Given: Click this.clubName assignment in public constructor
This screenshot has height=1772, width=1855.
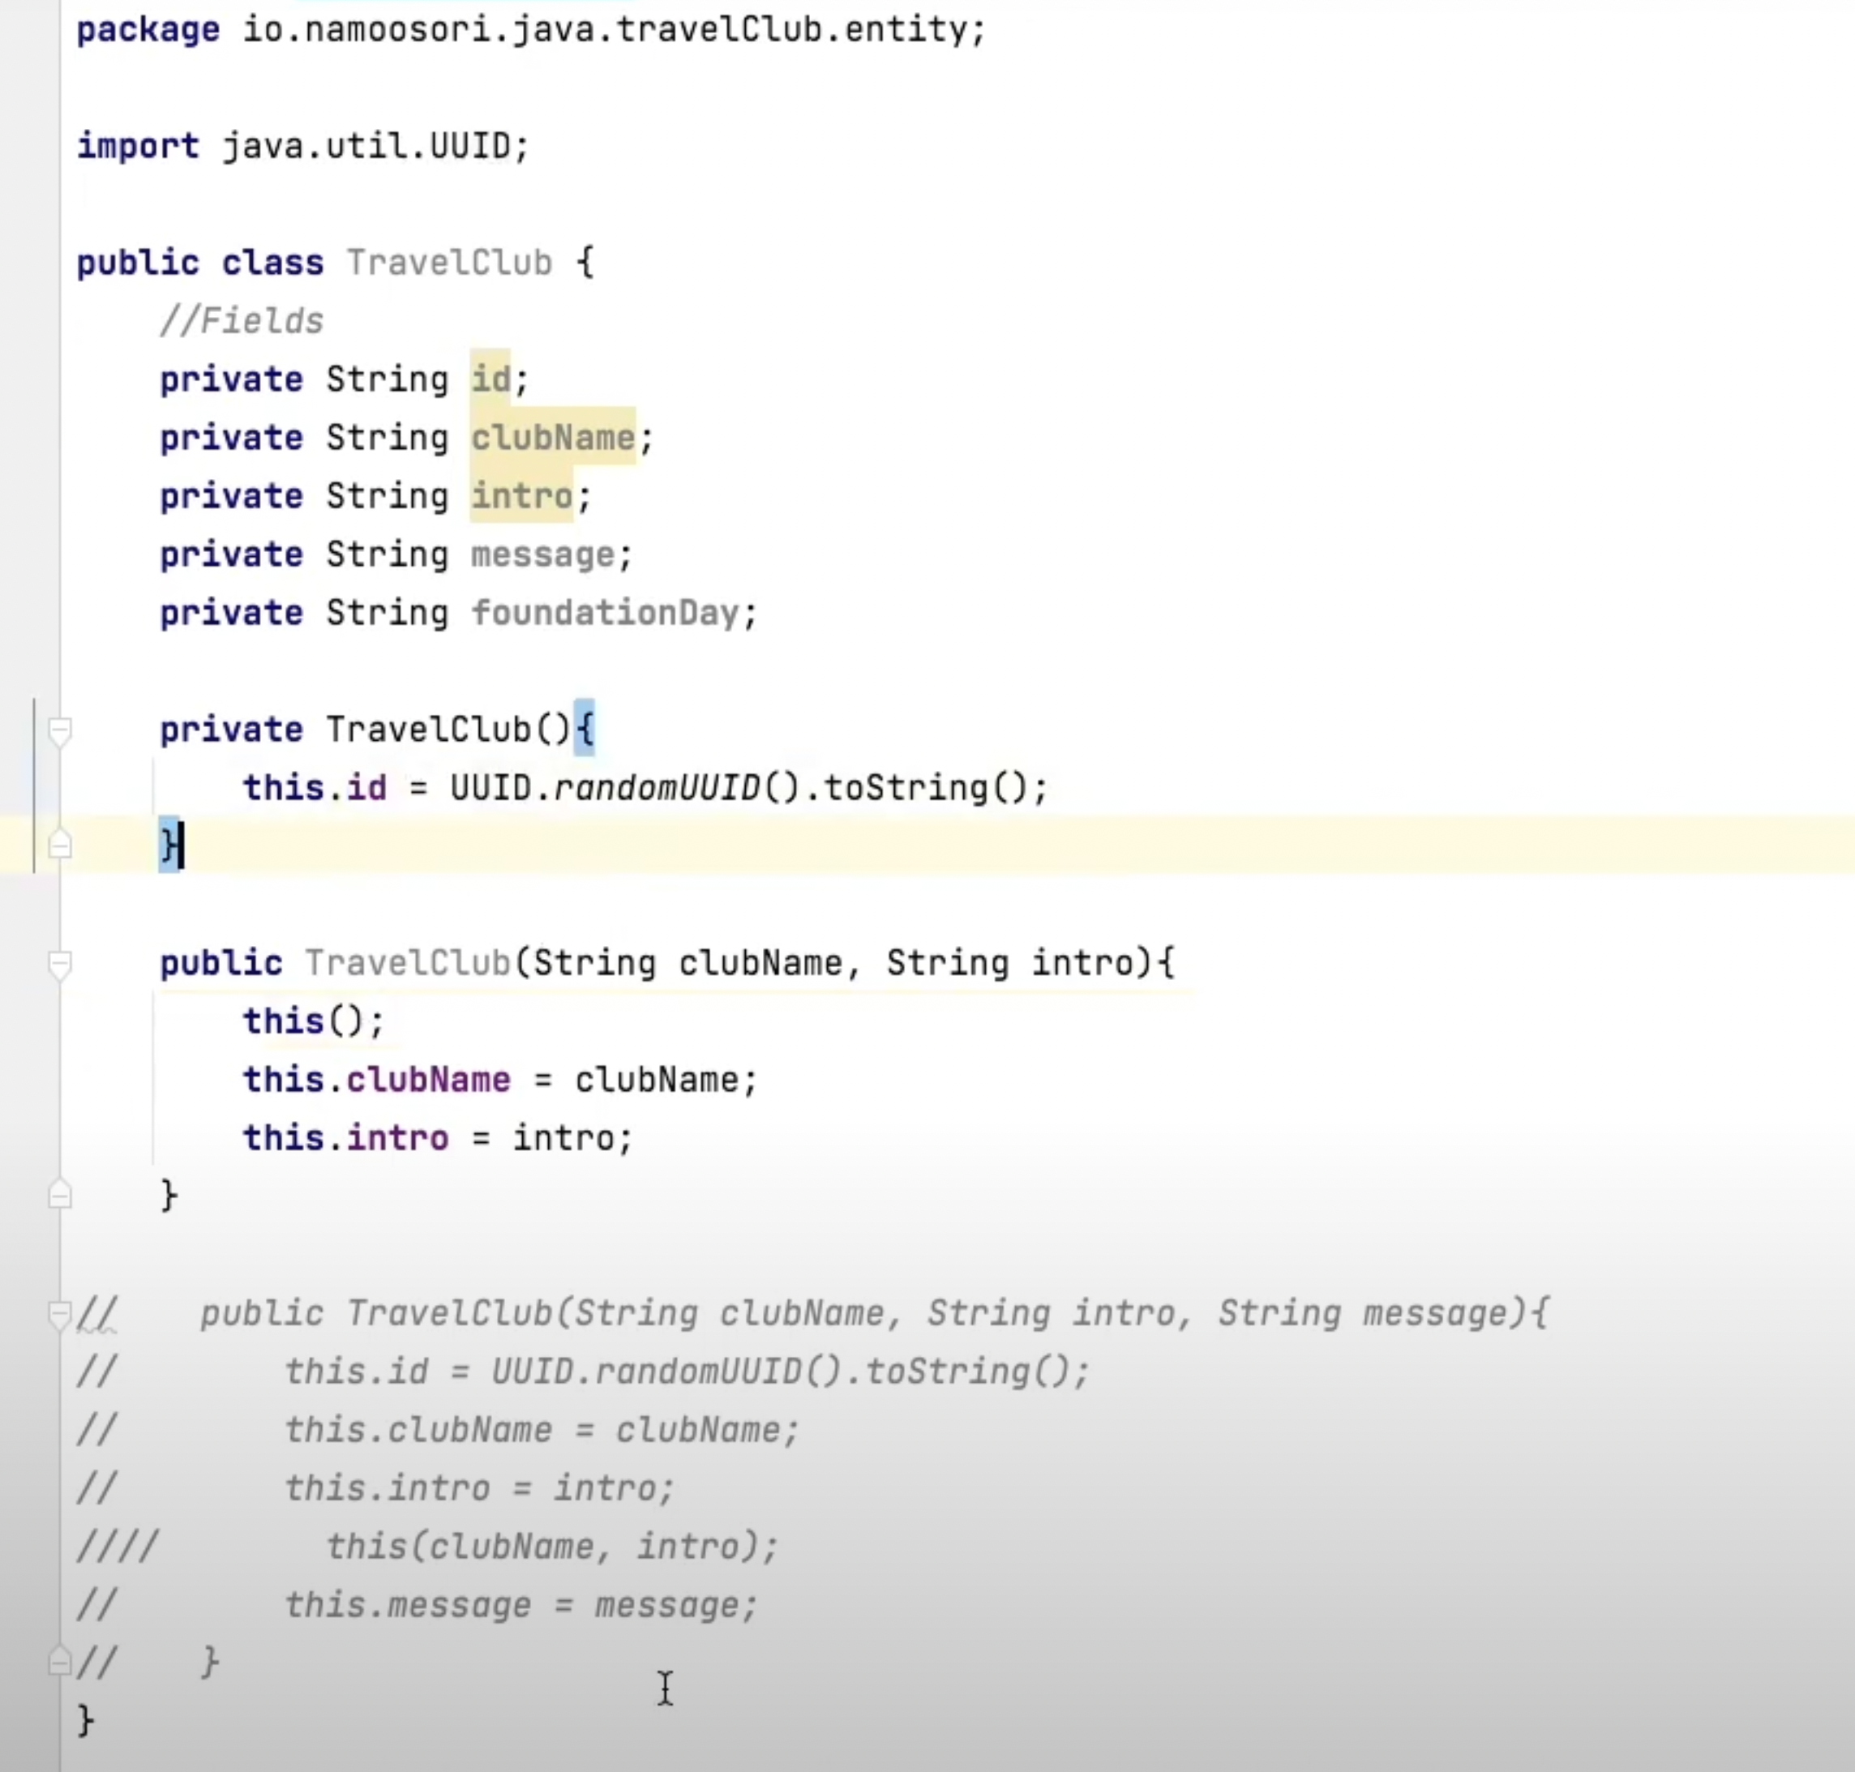Looking at the screenshot, I should point(500,1081).
